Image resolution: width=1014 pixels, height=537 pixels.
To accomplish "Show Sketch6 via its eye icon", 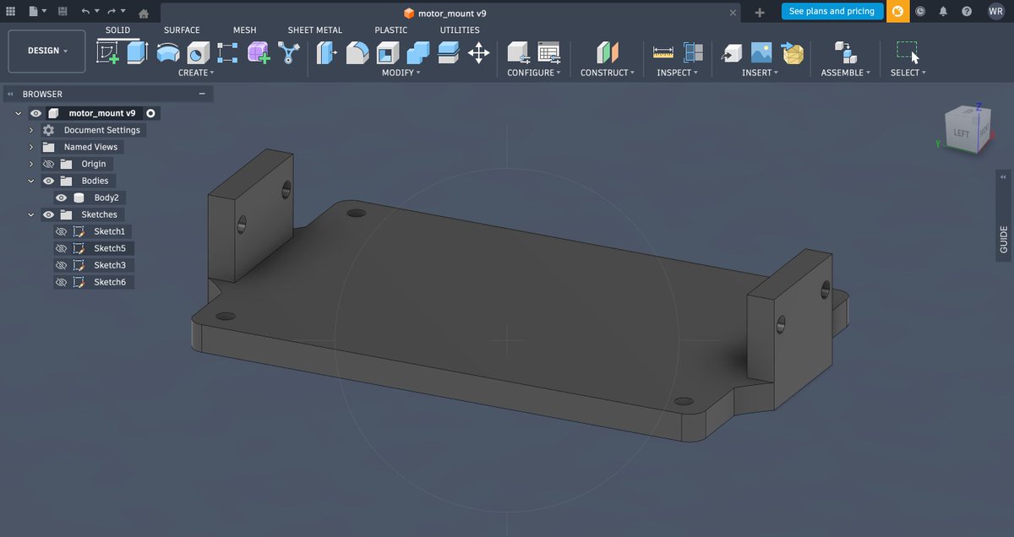I will pyautogui.click(x=61, y=282).
